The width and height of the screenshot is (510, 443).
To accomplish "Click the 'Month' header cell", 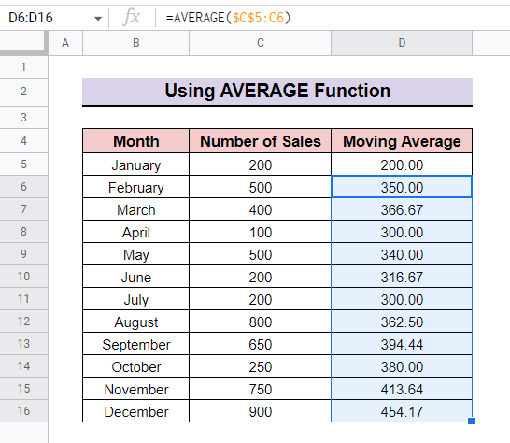I will click(x=136, y=141).
